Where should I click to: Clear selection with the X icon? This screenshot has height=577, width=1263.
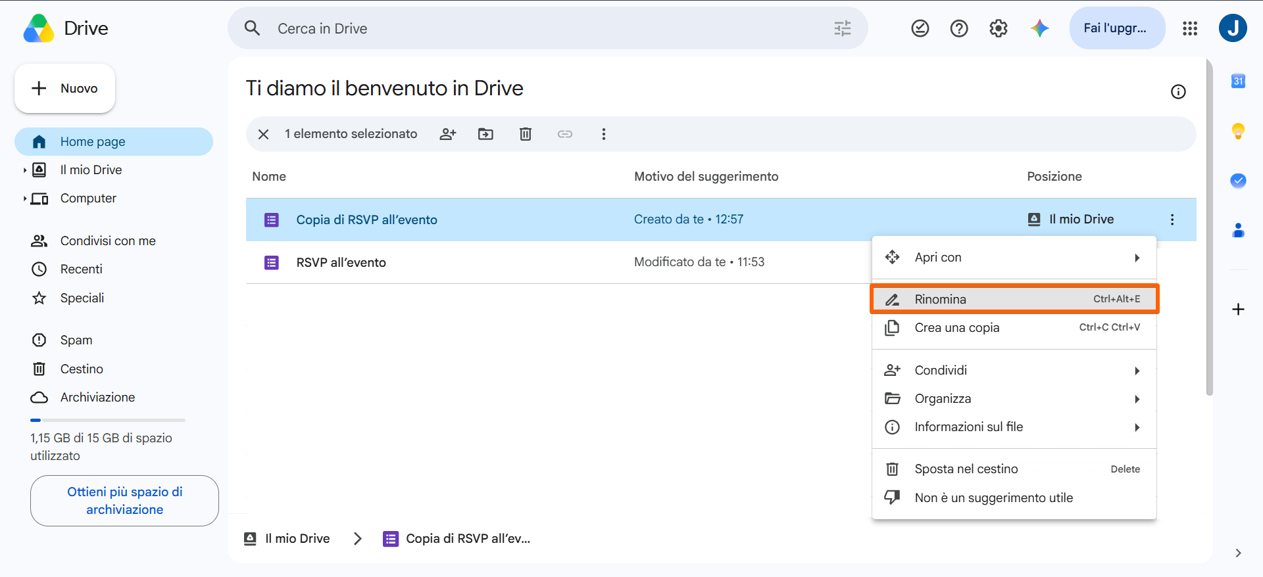263,134
